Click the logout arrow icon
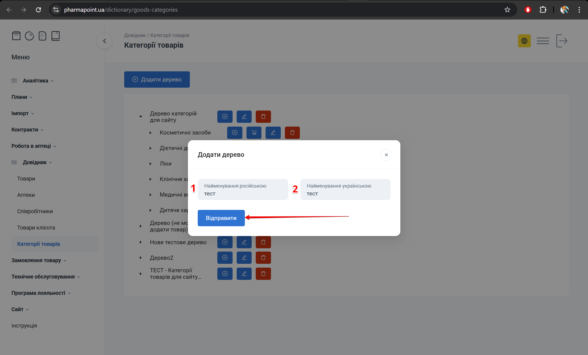This screenshot has width=588, height=355. [x=562, y=41]
